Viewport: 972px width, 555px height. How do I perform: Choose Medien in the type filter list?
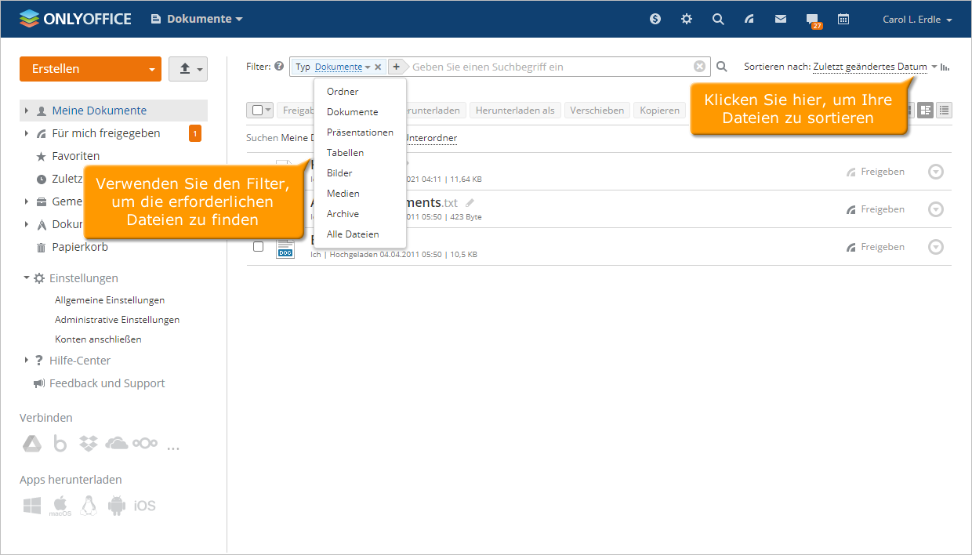point(343,194)
